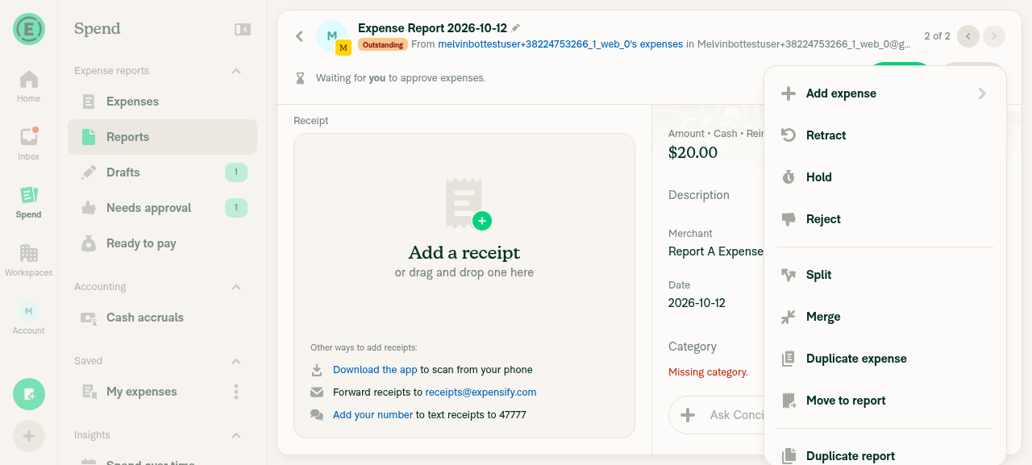
Task: Select Merge from the menu
Action: (x=885, y=317)
